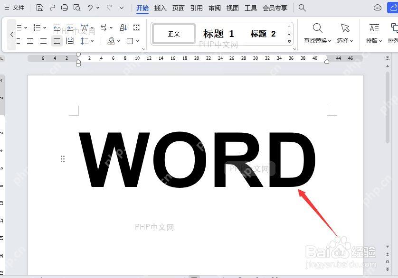Toggle the highlighted justify alignment button
The image size is (398, 278).
click(x=57, y=41)
